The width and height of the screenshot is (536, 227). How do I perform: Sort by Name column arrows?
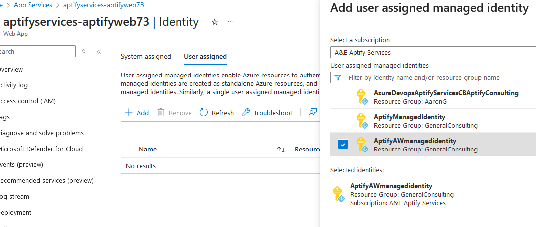281,150
